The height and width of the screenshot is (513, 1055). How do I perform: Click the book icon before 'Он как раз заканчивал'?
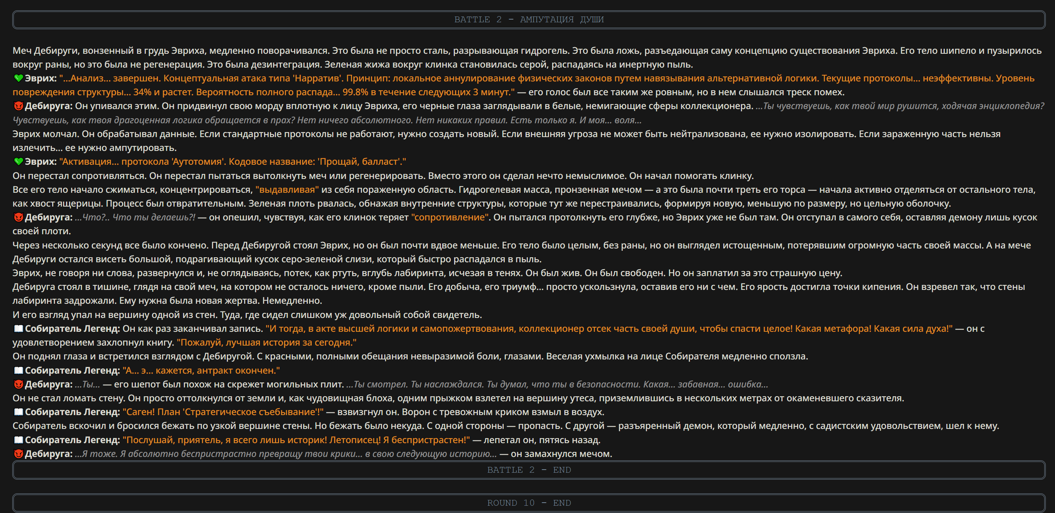pos(18,329)
